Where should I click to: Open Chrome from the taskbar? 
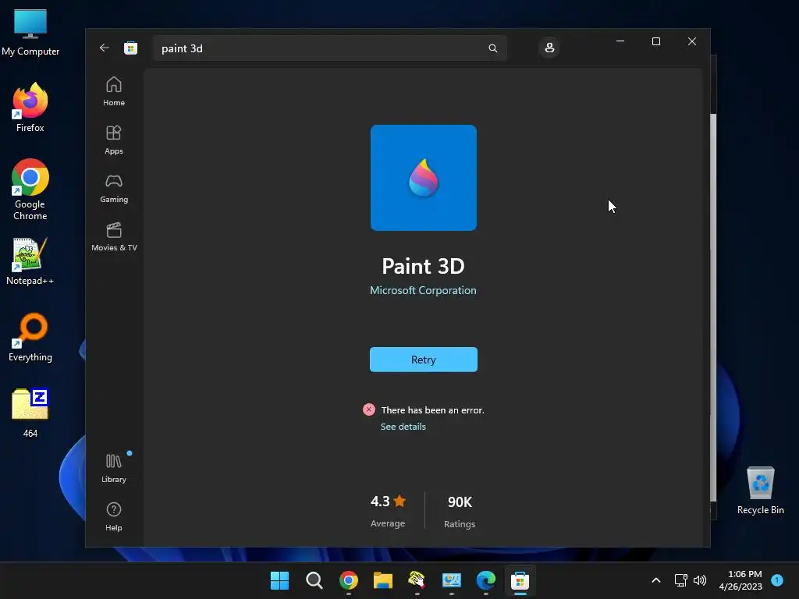(x=349, y=580)
